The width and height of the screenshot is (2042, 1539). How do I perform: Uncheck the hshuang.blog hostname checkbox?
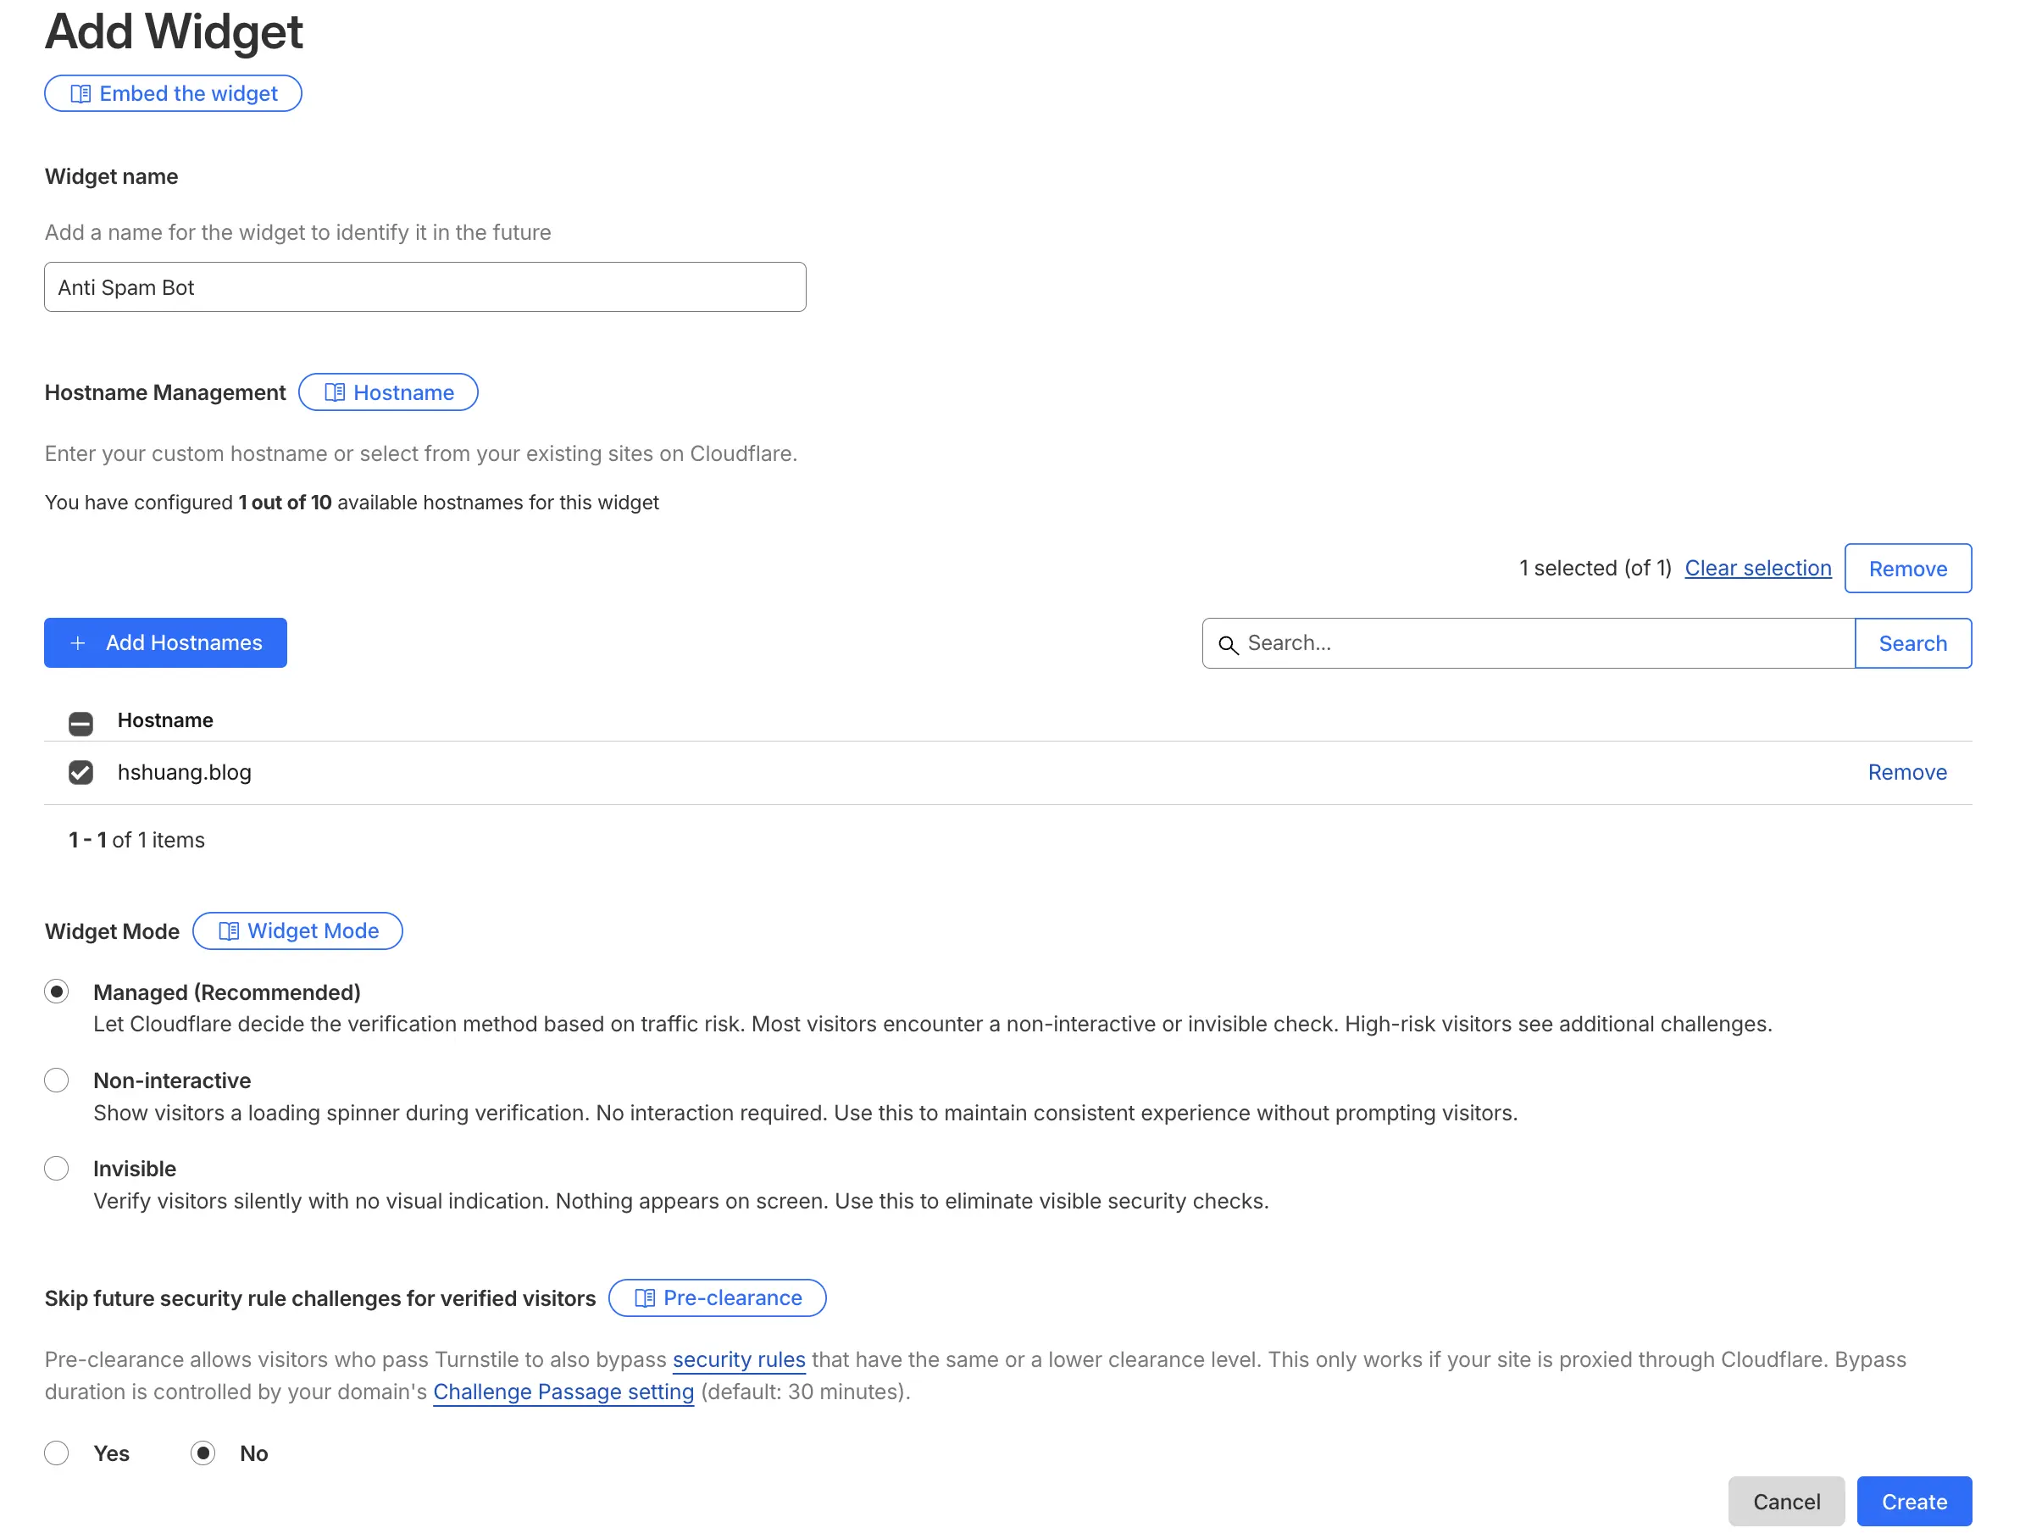tap(81, 773)
